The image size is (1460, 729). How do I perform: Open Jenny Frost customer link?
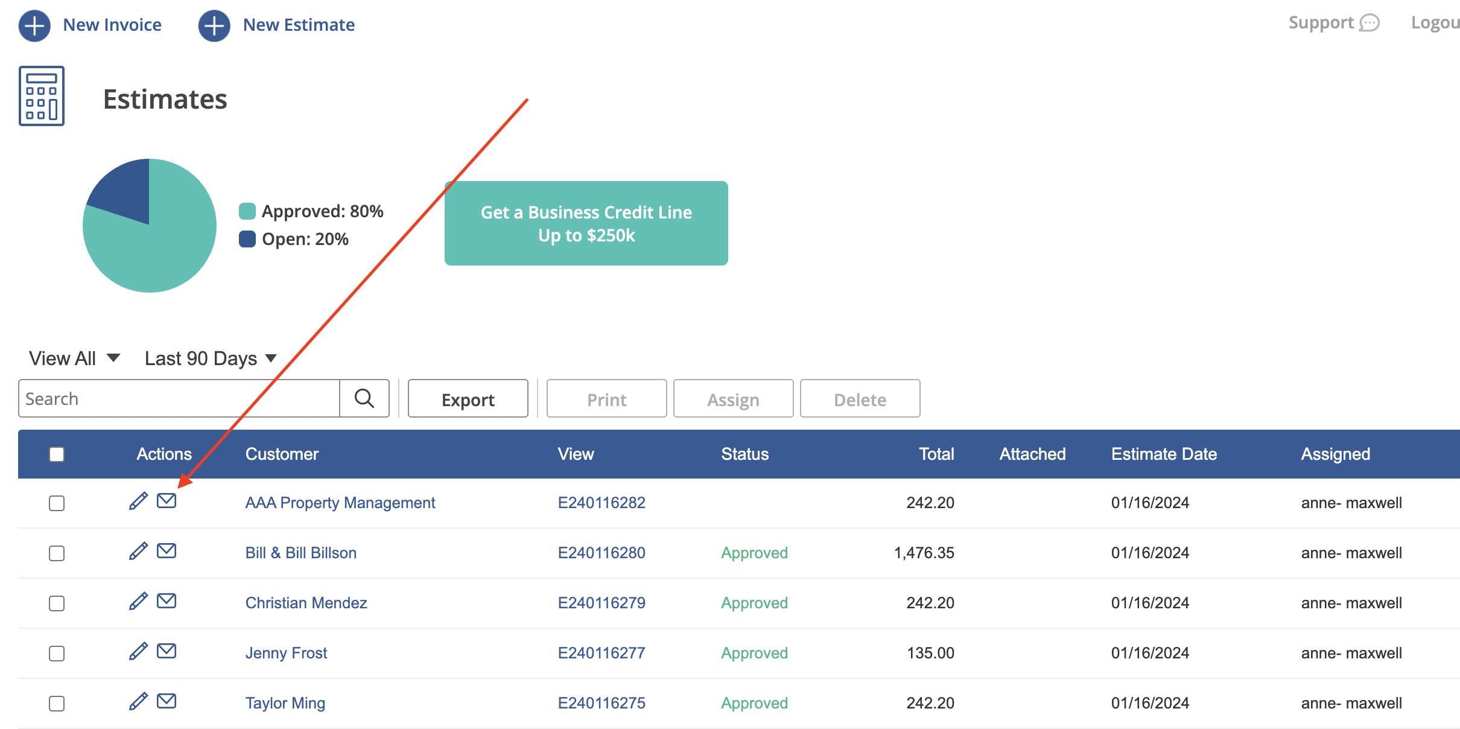pyautogui.click(x=286, y=653)
